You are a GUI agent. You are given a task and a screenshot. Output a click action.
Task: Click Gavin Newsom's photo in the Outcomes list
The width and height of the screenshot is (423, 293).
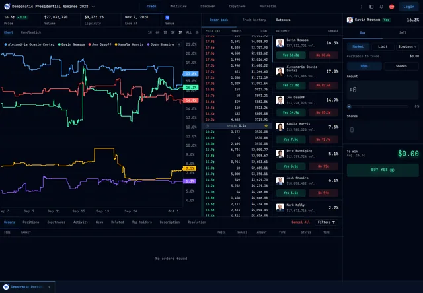(280, 43)
